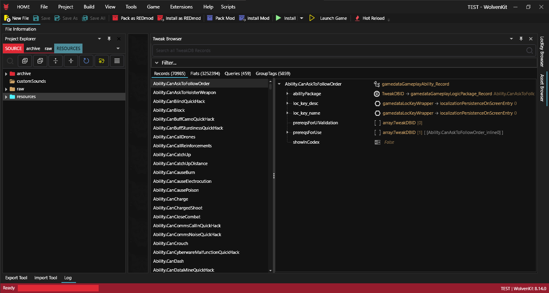Toggle the showInCodex False value
Image resolution: width=549 pixels, height=293 pixels.
pos(389,142)
